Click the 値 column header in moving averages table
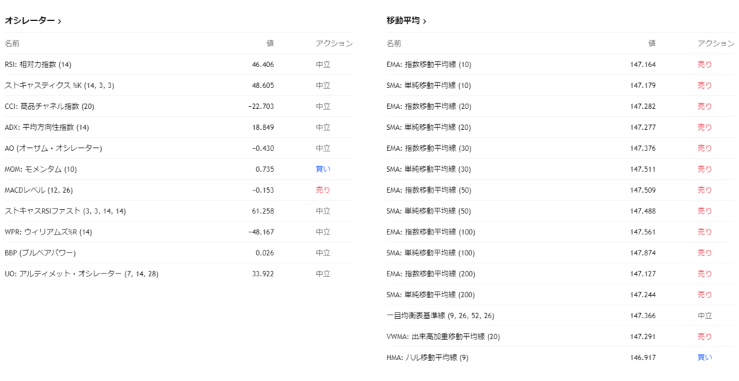The width and height of the screenshot is (739, 381). click(x=651, y=43)
